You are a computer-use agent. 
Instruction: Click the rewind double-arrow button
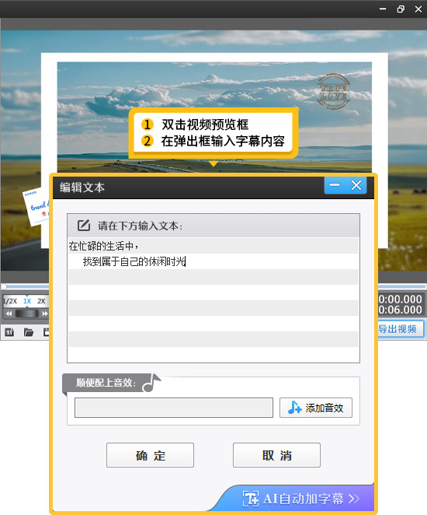[x=9, y=314]
